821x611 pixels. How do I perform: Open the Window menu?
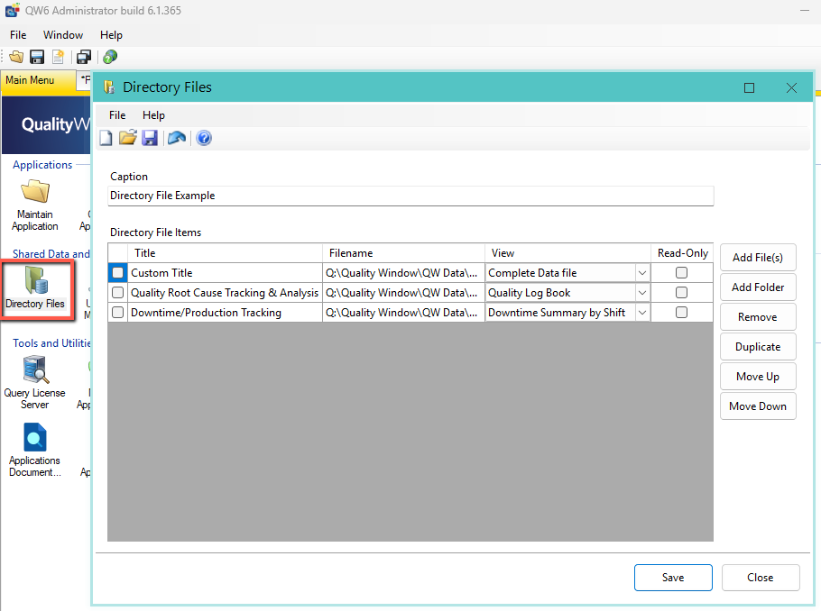pyautogui.click(x=63, y=34)
